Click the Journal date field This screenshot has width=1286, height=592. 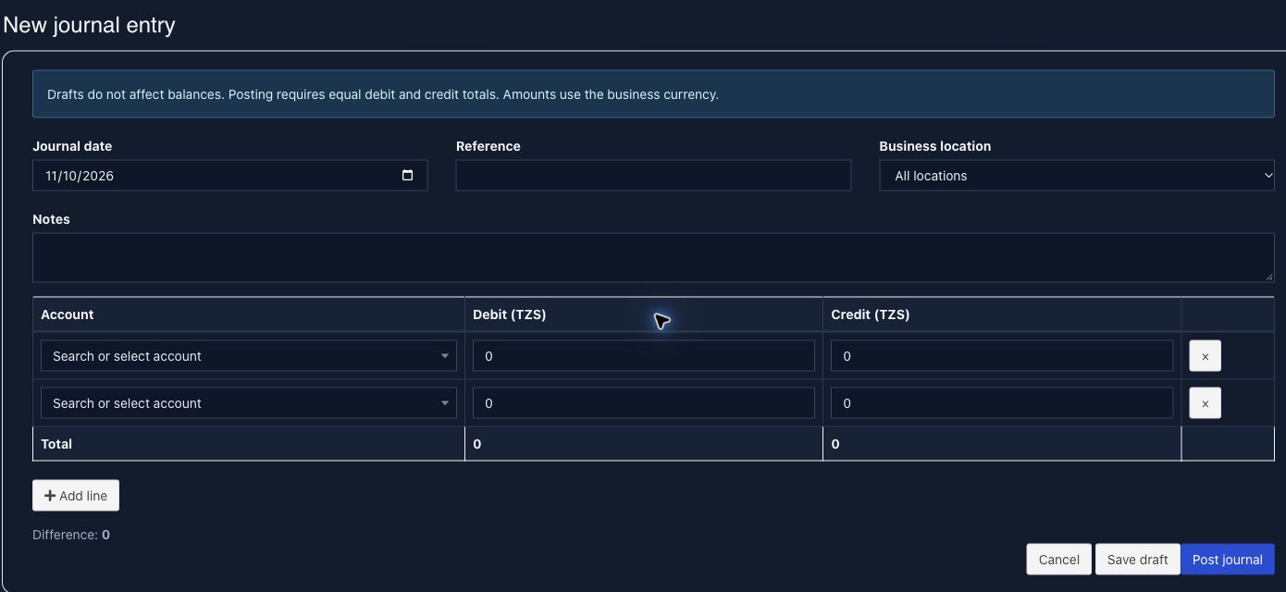point(229,176)
